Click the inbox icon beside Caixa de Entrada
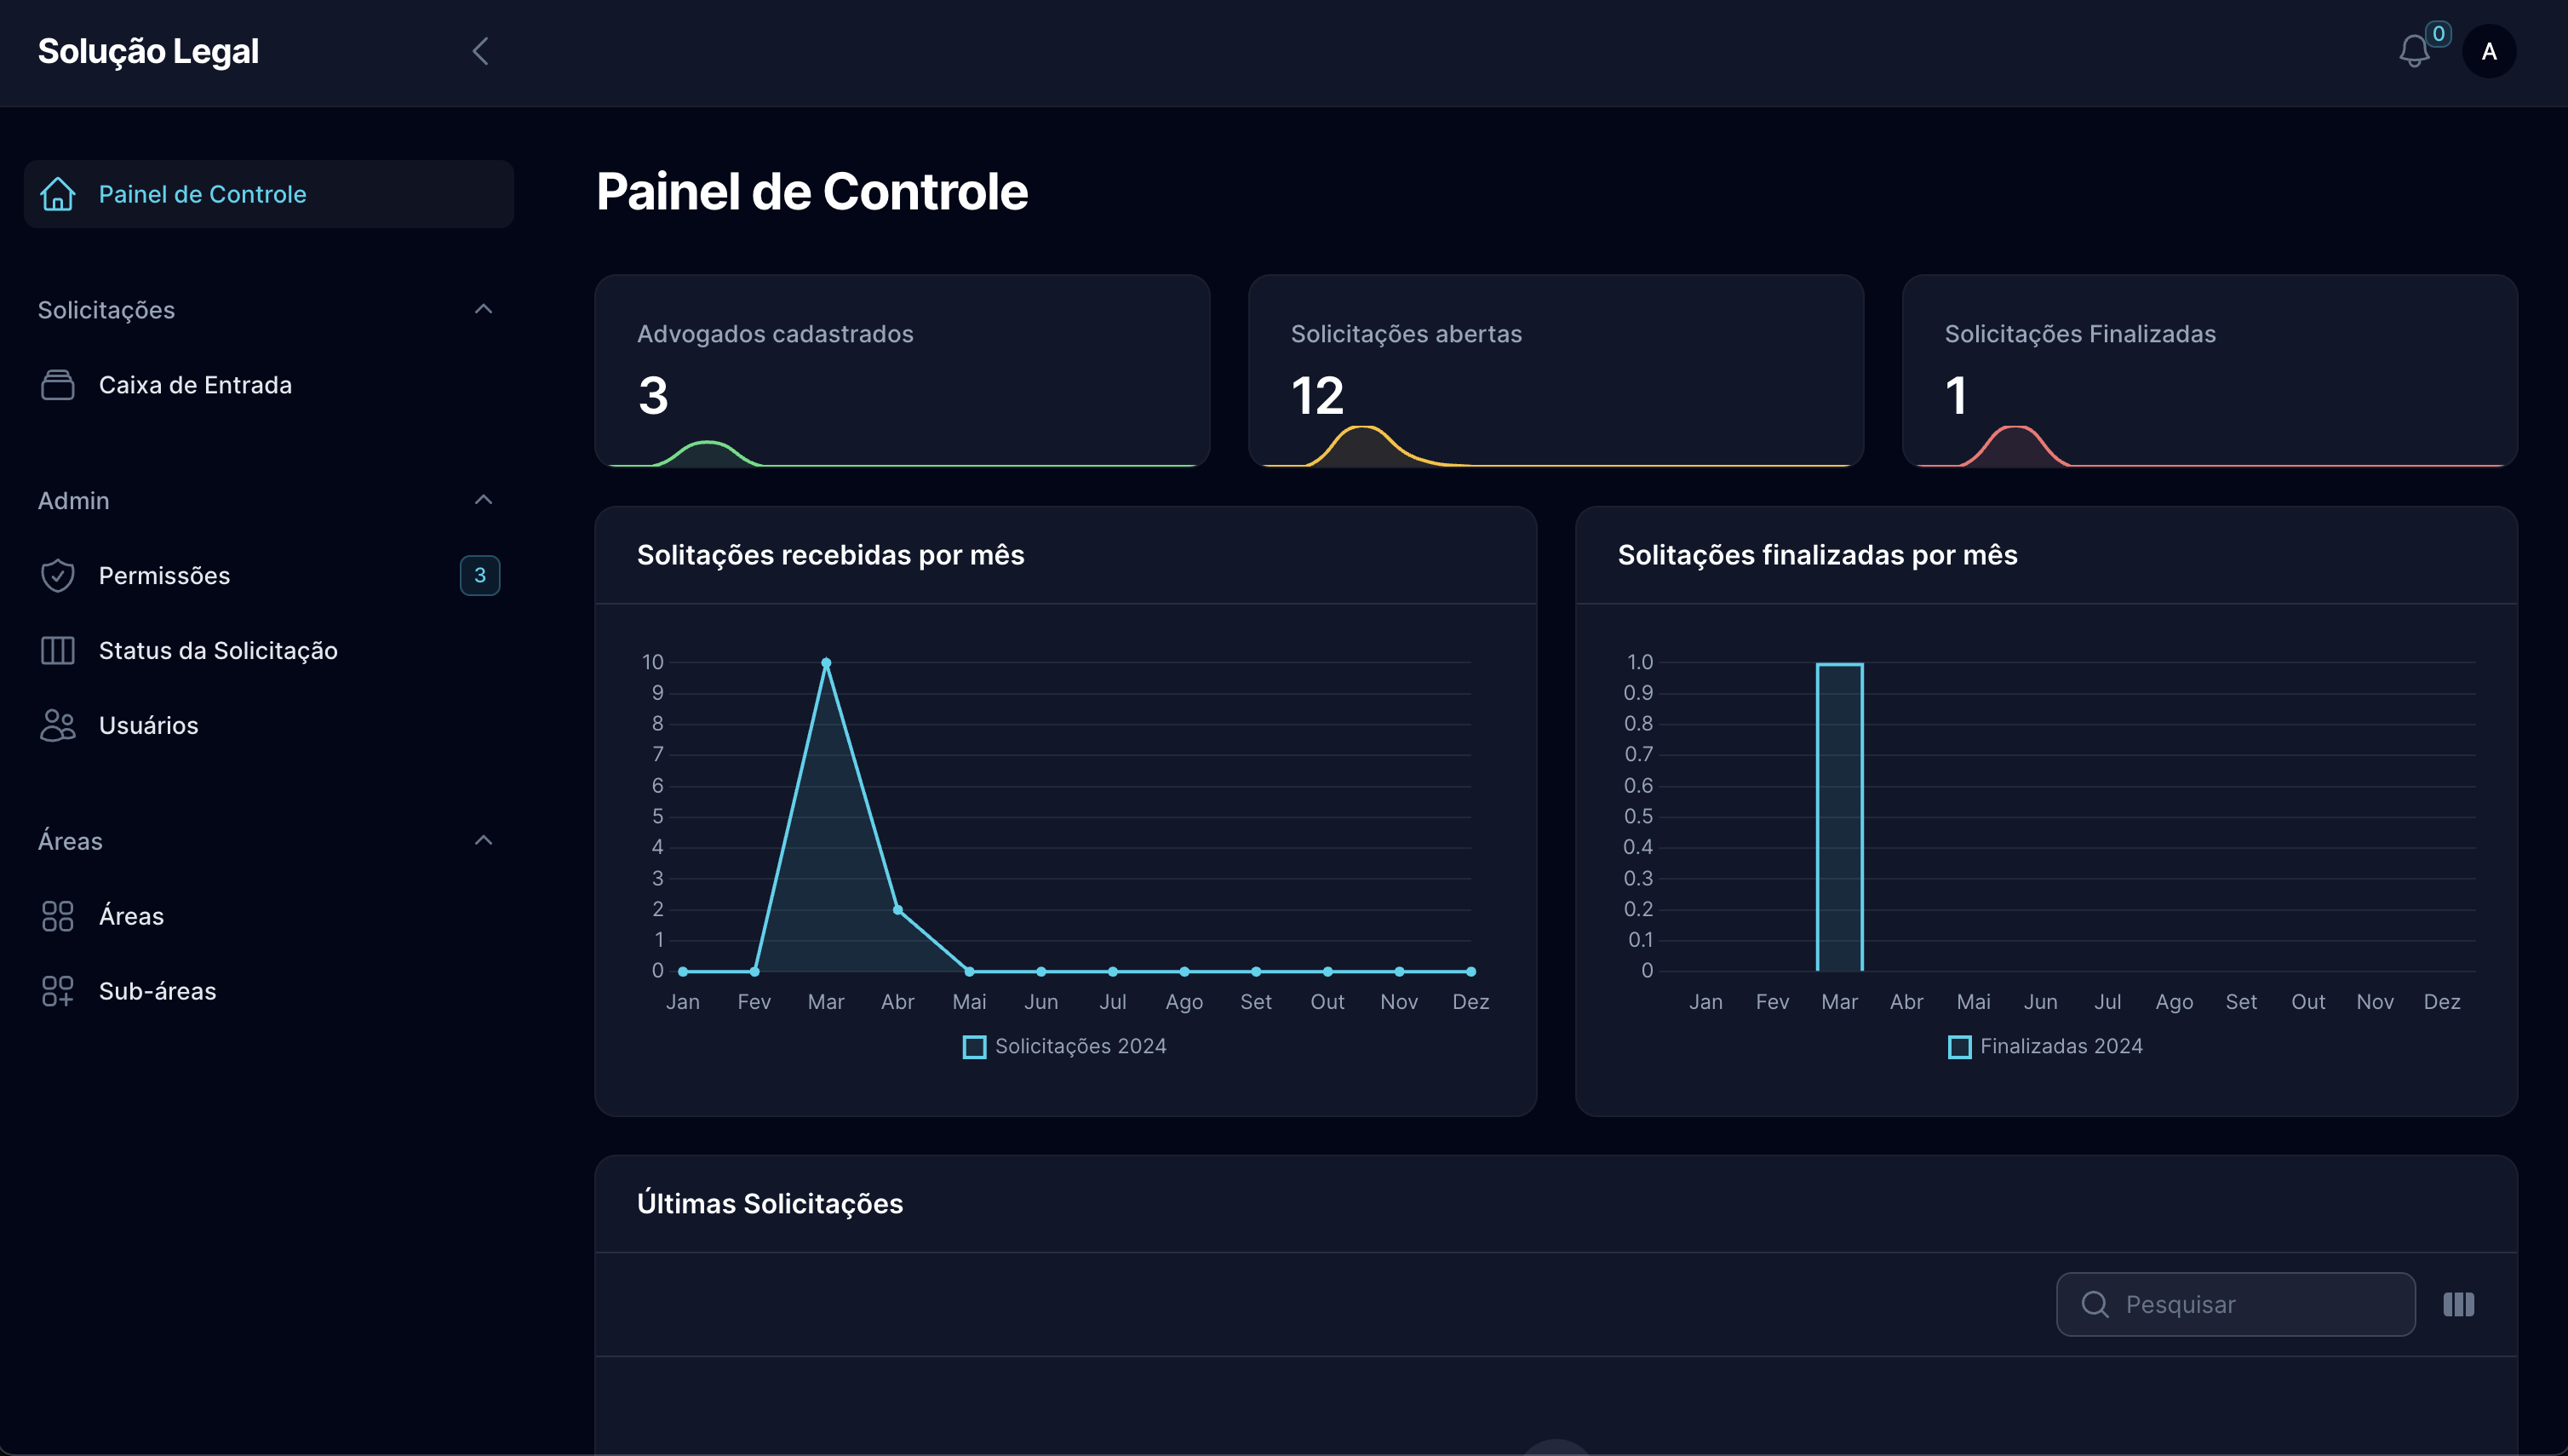 (x=58, y=385)
